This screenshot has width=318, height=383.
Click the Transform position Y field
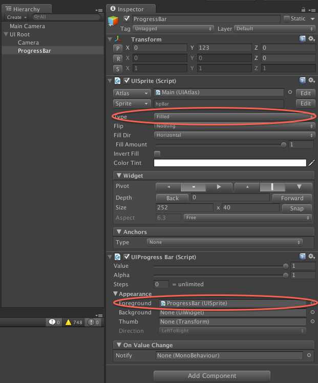224,48
